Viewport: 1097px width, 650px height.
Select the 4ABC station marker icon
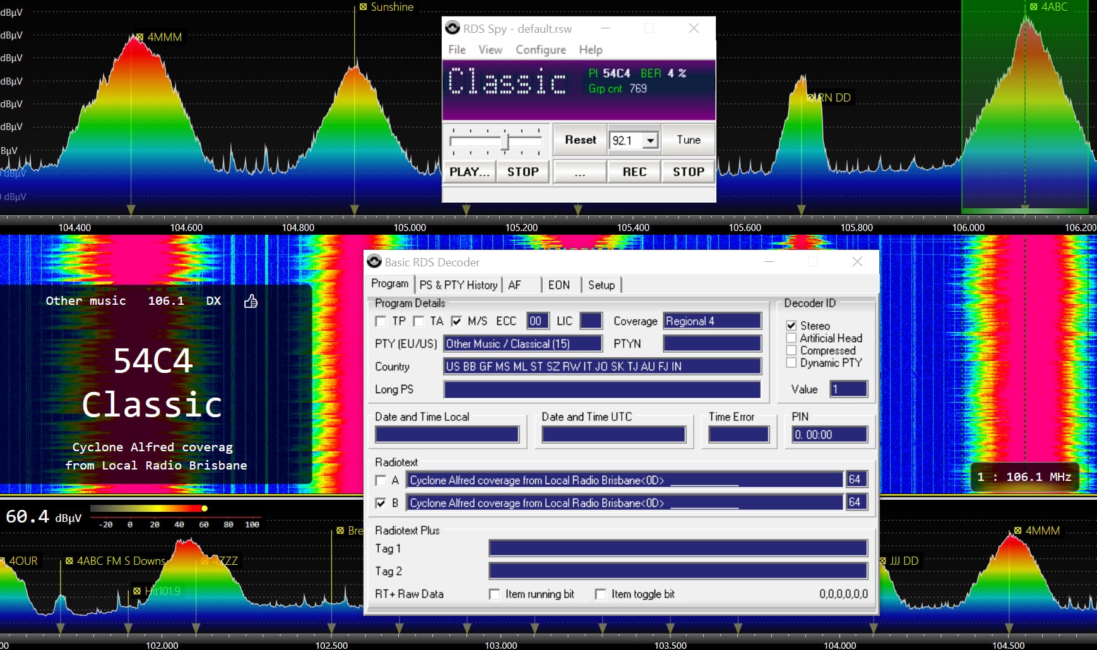1033,7
